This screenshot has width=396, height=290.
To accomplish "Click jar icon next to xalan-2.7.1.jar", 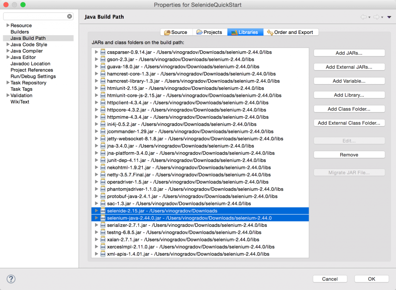I will coord(103,239).
